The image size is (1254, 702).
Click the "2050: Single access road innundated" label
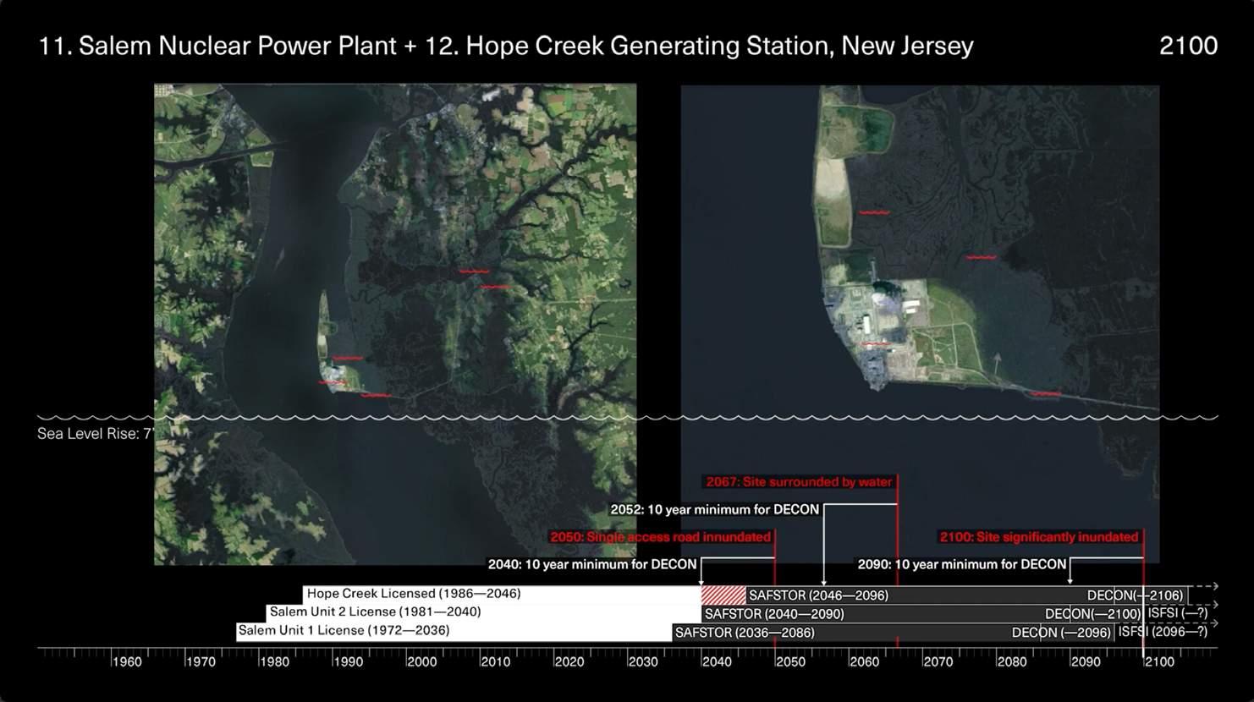[661, 537]
